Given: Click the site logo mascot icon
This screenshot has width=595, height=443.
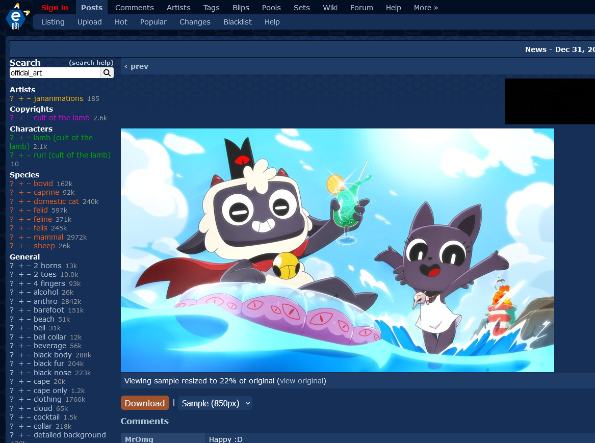Looking at the screenshot, I should pyautogui.click(x=16, y=16).
